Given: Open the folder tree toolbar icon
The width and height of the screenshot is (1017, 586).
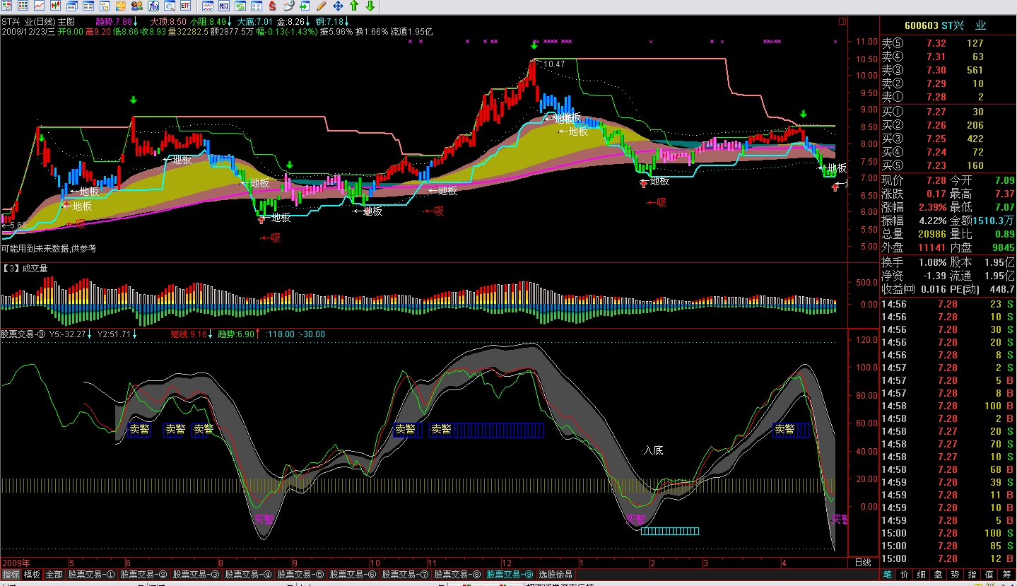Looking at the screenshot, I should click(x=104, y=6).
